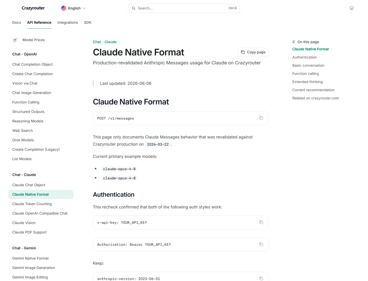Open the Function Calling sidebar page
The width and height of the screenshot is (368, 281).
(26, 102)
